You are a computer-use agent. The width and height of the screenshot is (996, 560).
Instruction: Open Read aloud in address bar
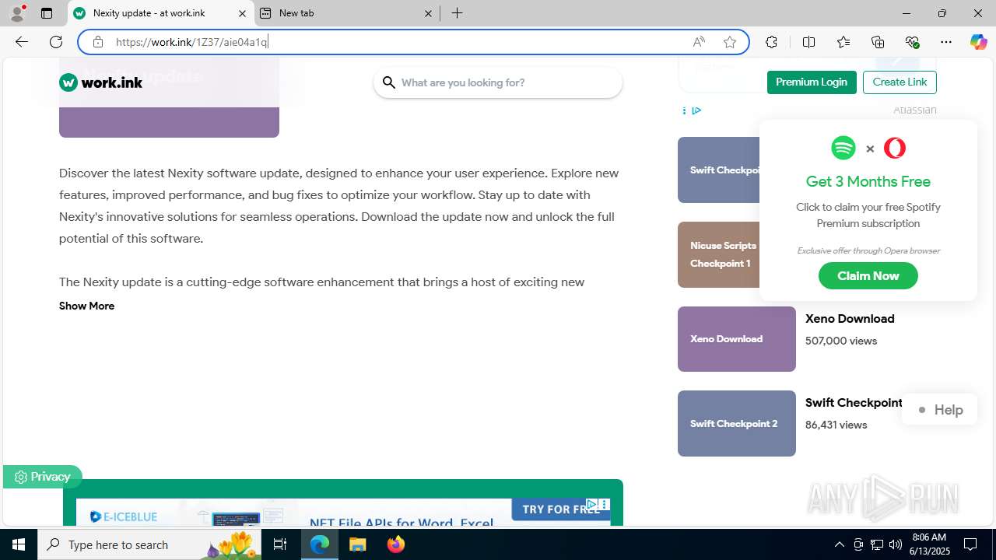point(699,42)
